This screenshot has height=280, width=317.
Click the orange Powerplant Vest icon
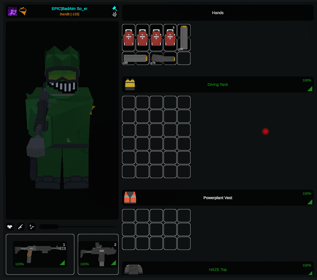[x=130, y=197]
